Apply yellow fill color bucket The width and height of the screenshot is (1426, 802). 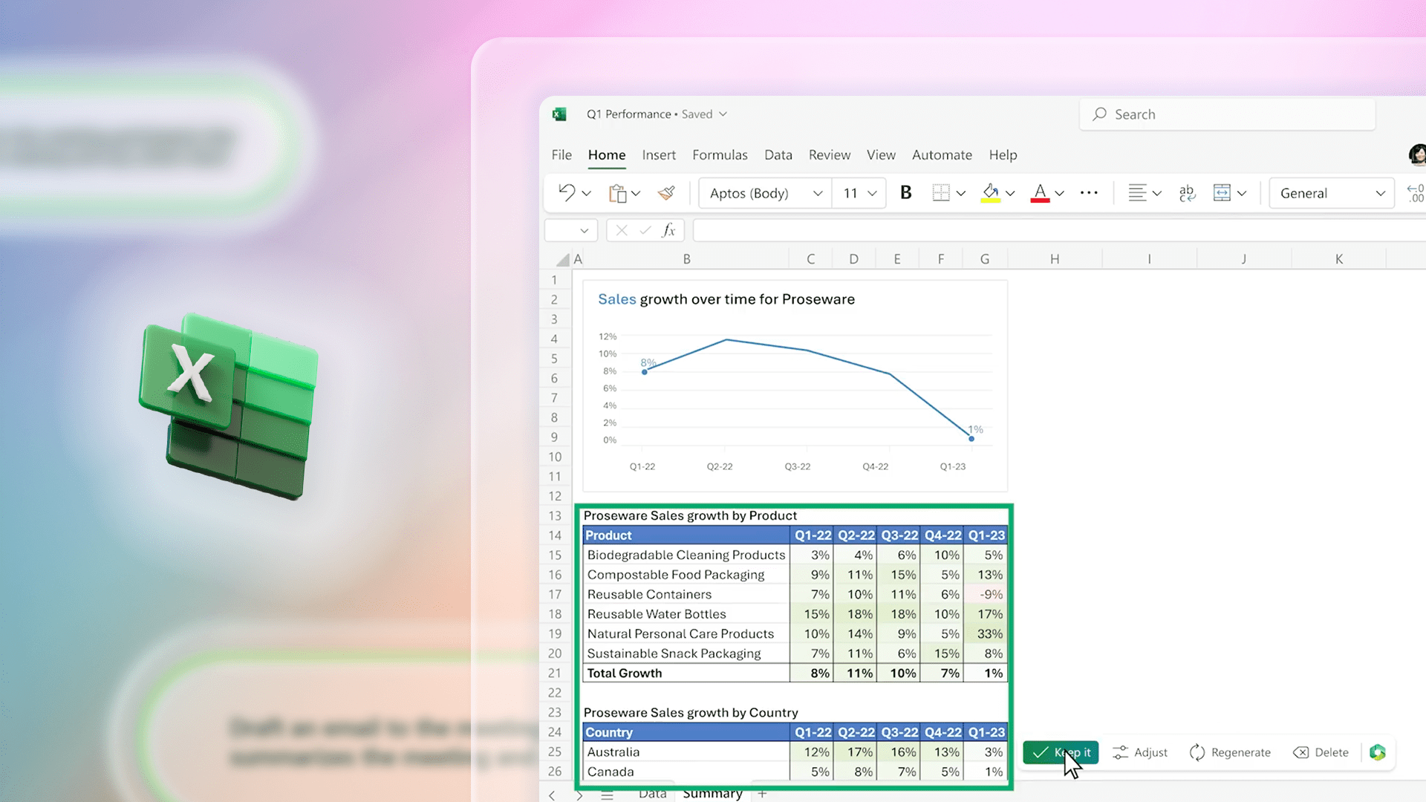[x=990, y=193]
